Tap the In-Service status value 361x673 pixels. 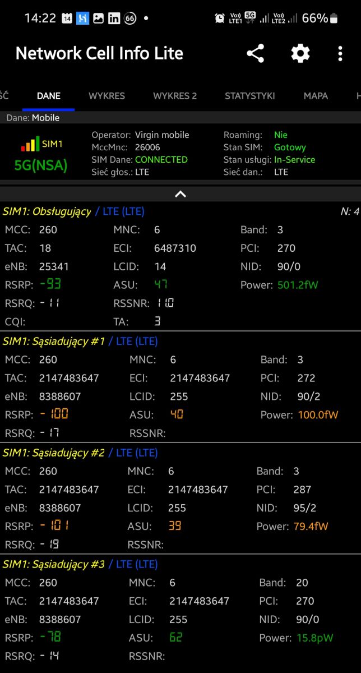coord(294,159)
